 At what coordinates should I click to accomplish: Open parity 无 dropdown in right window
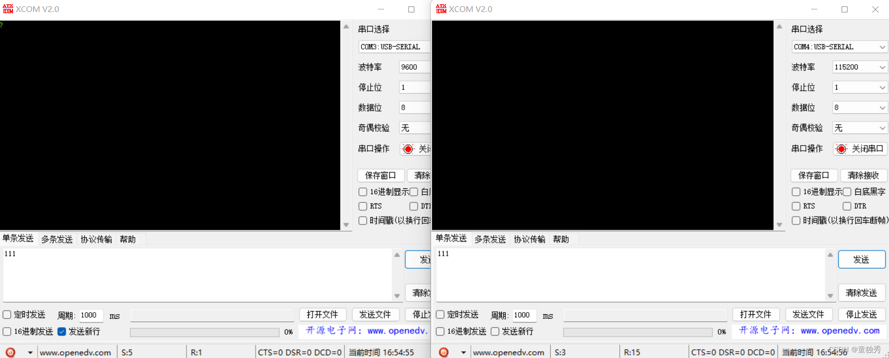coord(860,128)
